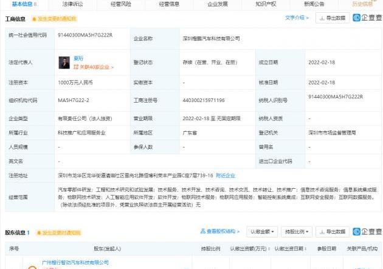Expand the 持股比例 dropdown
The width and height of the screenshot is (383, 269).
click(297, 231)
